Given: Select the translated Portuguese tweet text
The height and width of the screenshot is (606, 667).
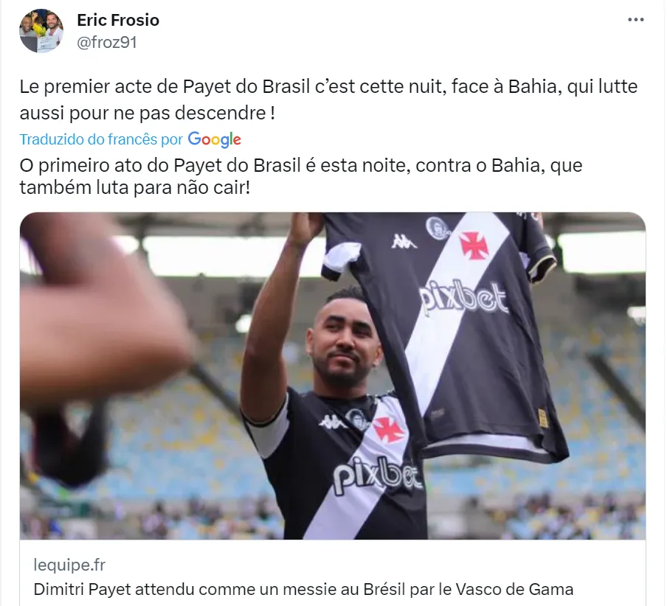Looking at the screenshot, I should [301, 176].
